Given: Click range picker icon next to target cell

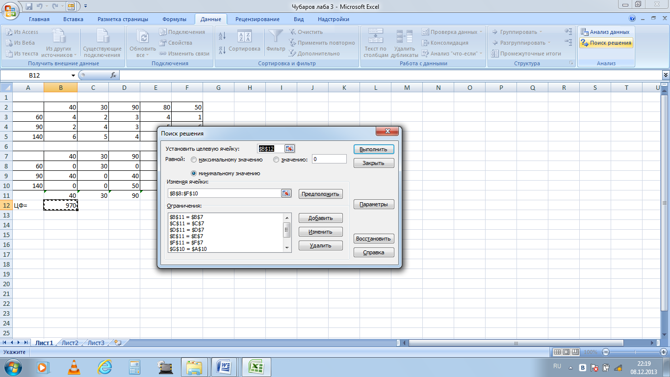Looking at the screenshot, I should (289, 149).
